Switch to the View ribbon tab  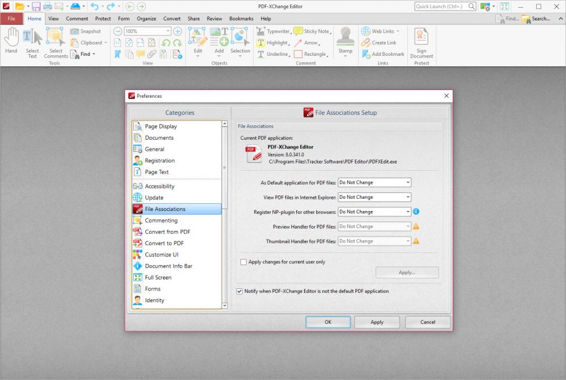pyautogui.click(x=54, y=19)
